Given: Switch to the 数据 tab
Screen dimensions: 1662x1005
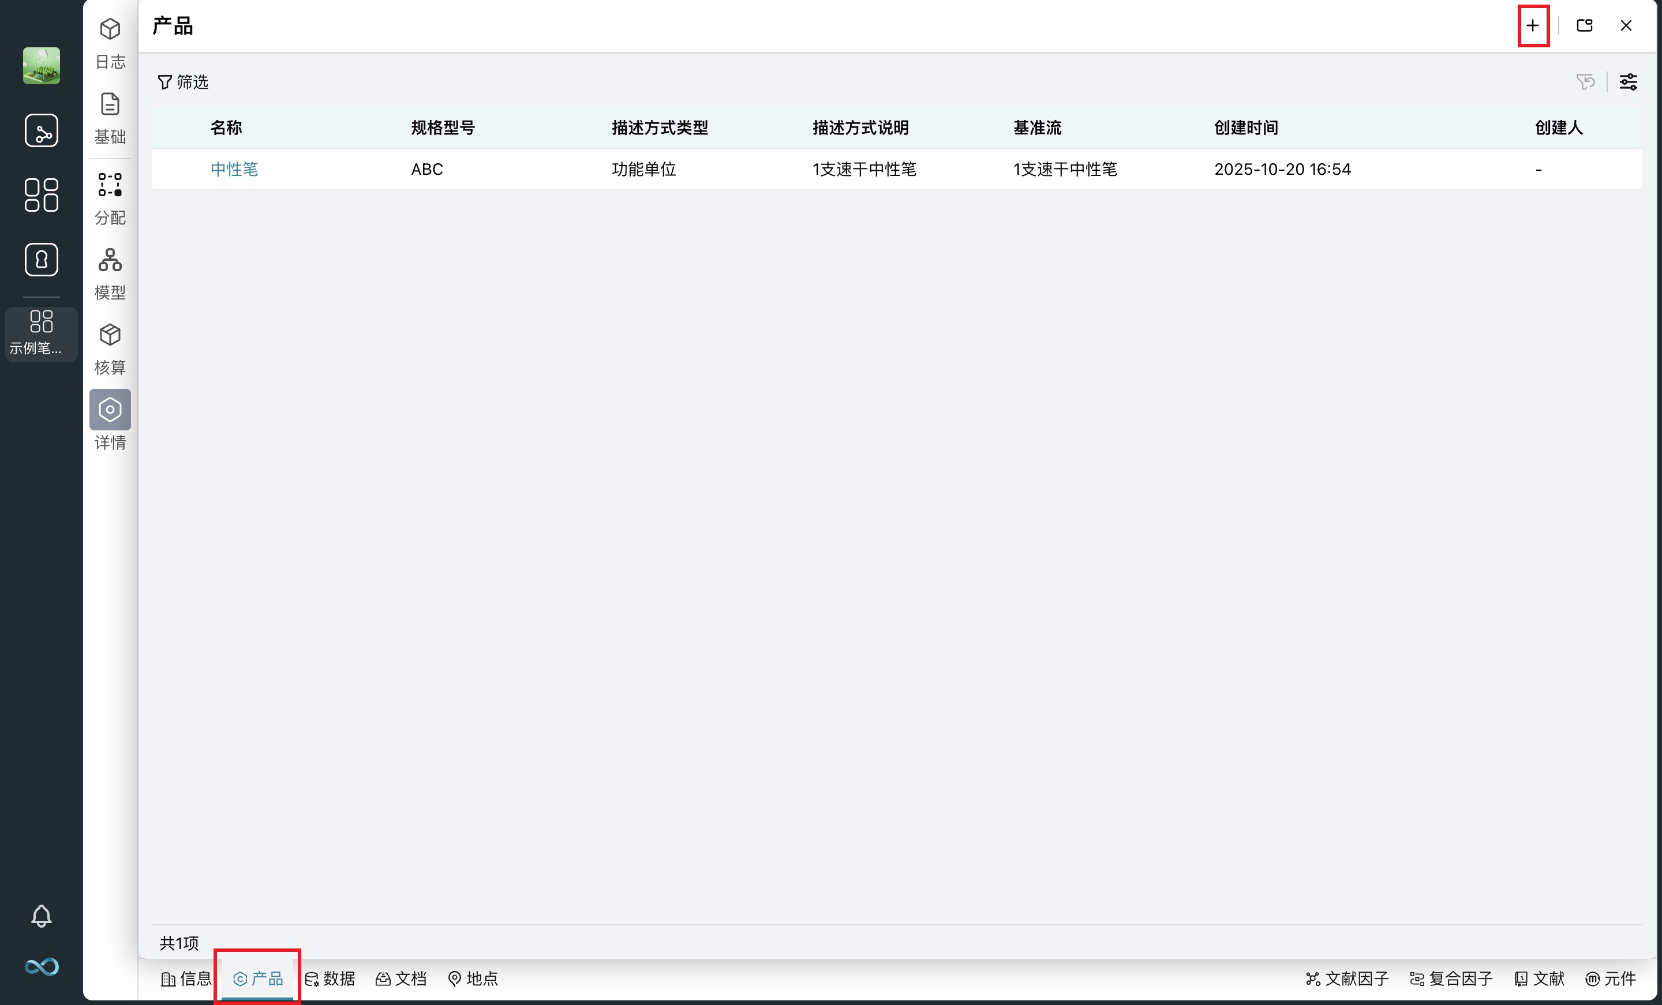Looking at the screenshot, I should point(330,978).
